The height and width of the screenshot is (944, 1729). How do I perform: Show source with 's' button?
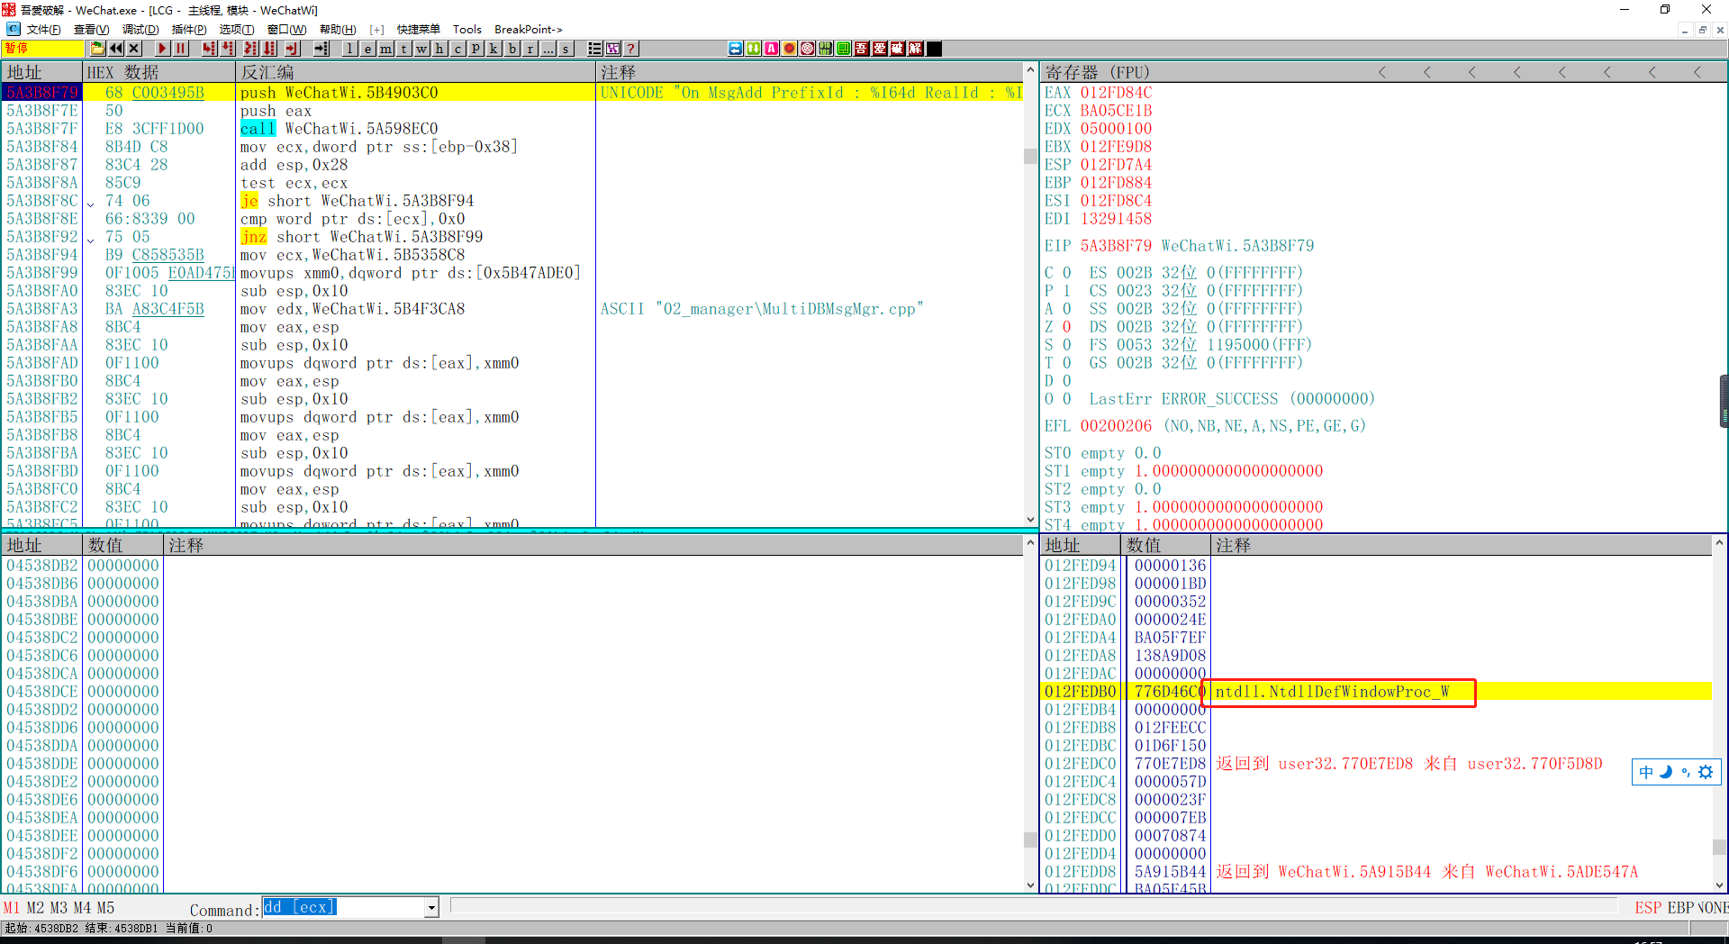click(x=566, y=49)
